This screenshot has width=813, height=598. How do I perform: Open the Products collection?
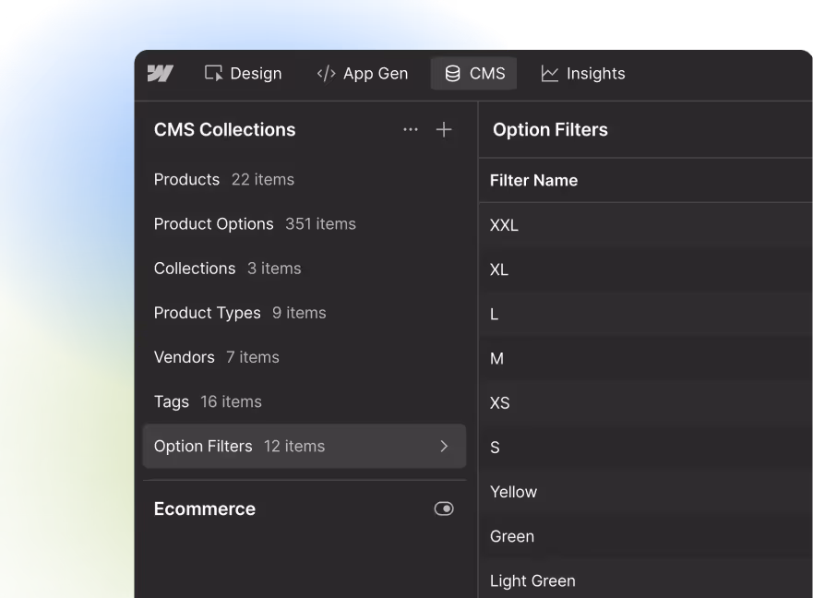[x=186, y=180]
